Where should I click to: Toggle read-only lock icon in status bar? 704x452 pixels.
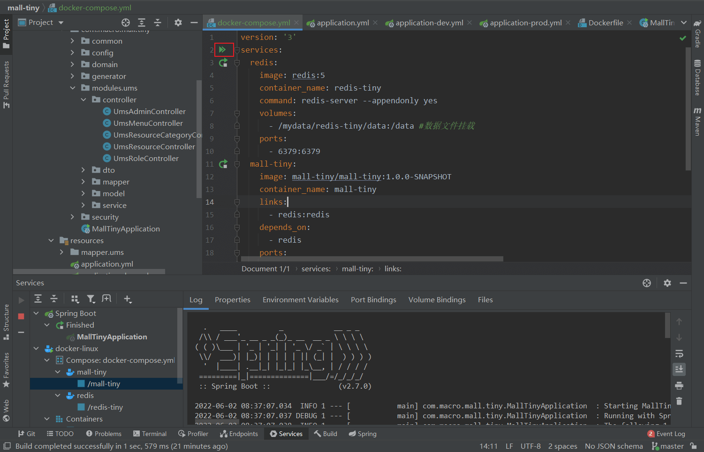(x=693, y=446)
